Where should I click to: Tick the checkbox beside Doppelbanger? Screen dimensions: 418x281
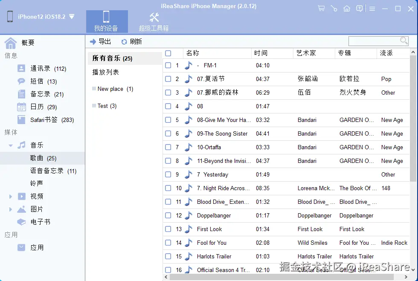point(168,215)
